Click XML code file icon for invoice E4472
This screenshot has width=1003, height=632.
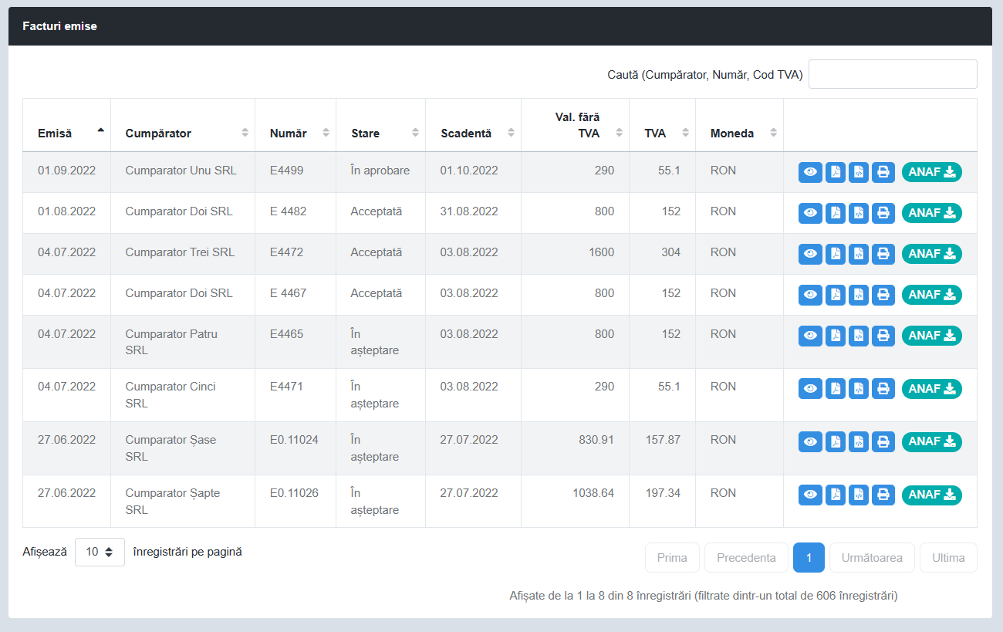coord(859,254)
